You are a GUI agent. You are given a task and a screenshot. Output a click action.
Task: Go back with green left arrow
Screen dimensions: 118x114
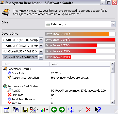(x=54, y=110)
